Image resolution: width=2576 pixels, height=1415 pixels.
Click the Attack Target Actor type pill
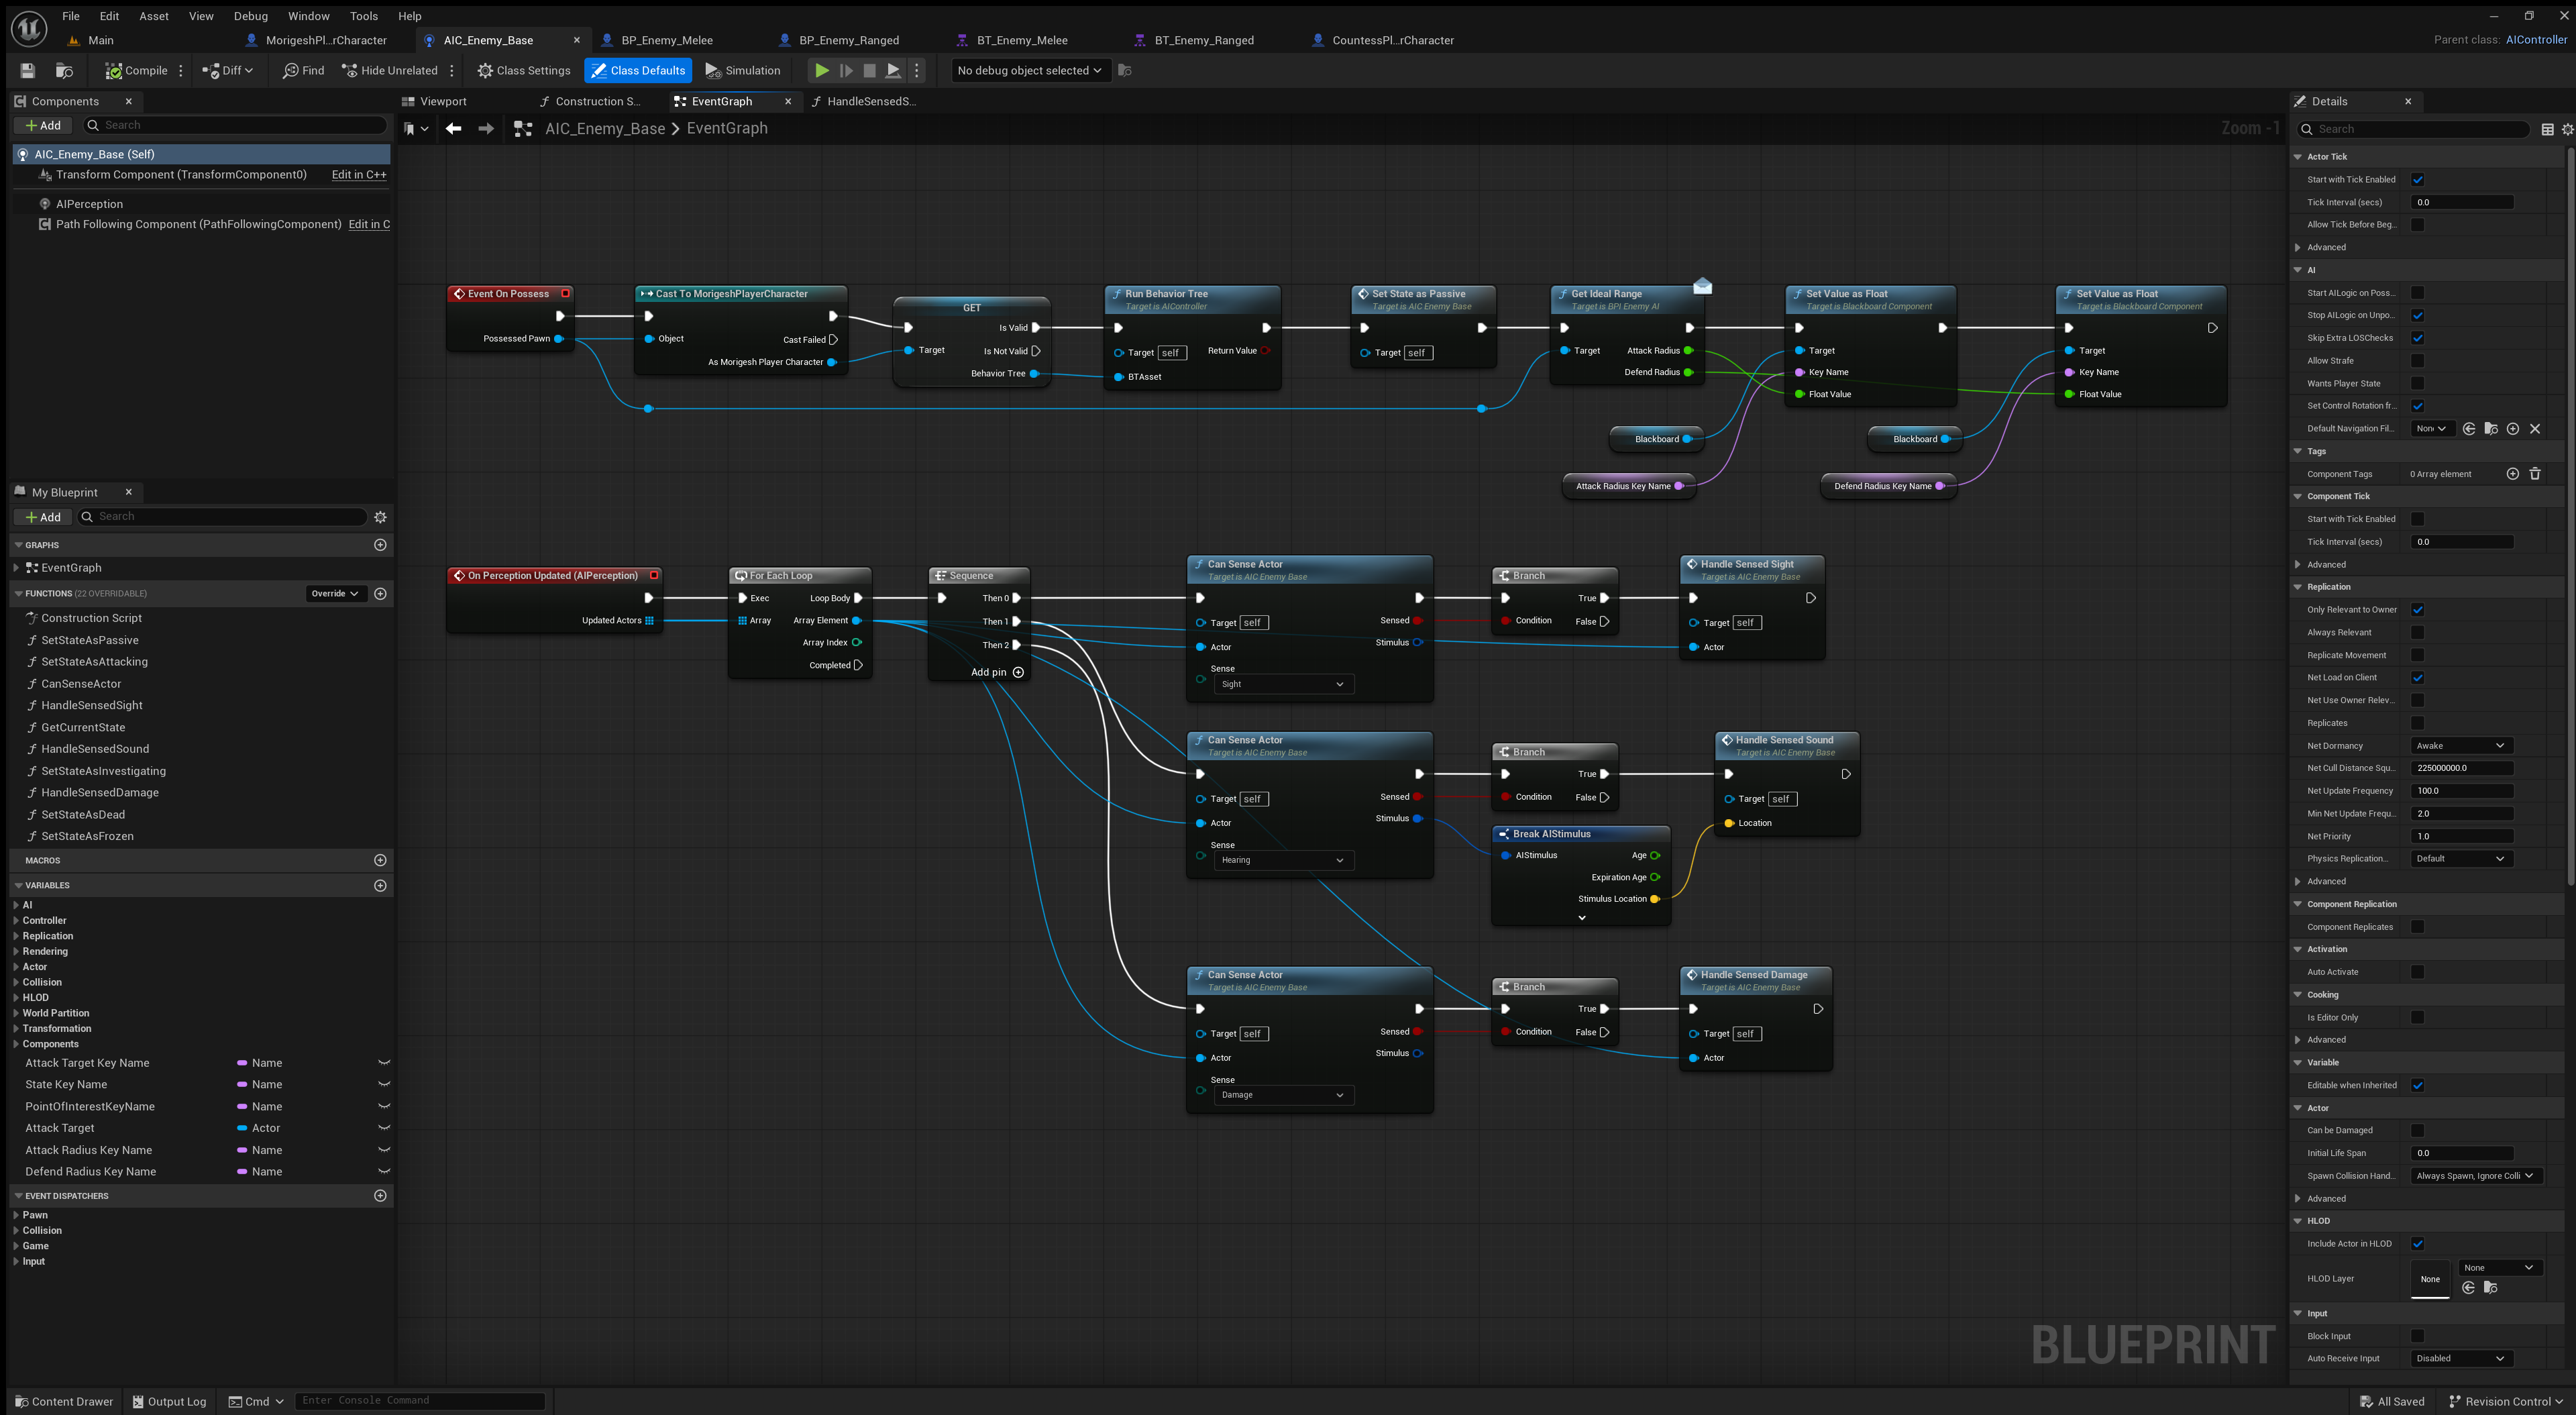click(x=243, y=1128)
